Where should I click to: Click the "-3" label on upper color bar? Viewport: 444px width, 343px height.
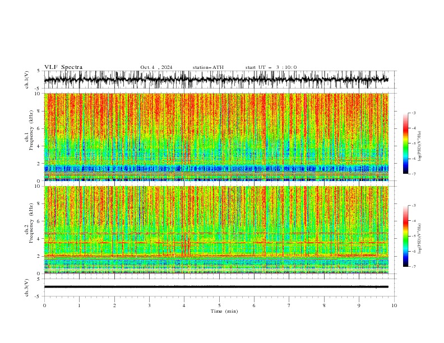point(414,113)
